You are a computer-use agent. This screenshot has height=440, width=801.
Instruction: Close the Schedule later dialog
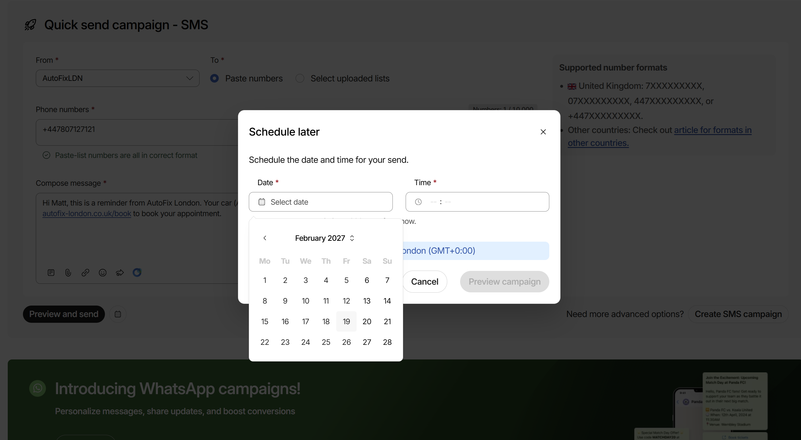543,132
